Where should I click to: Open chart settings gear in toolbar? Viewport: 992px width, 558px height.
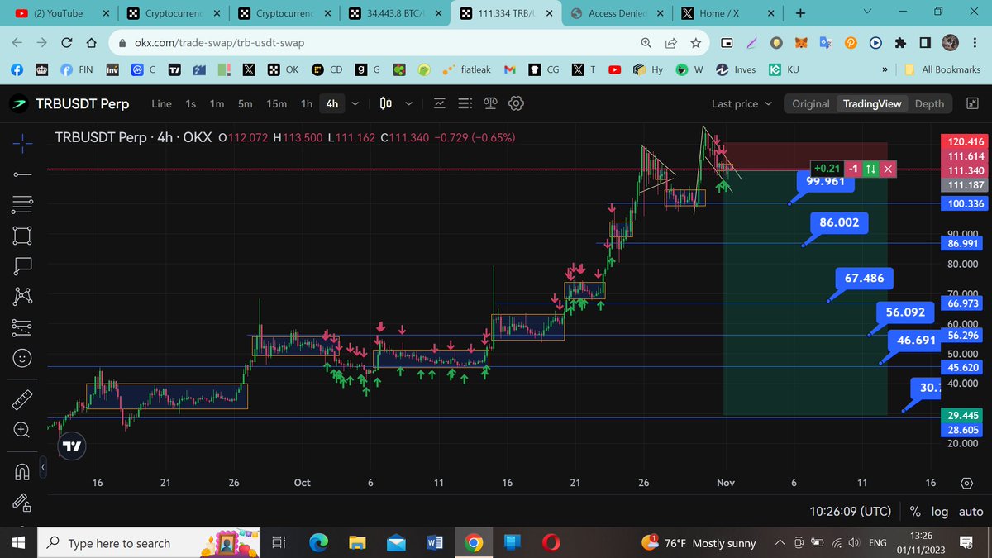[x=517, y=103]
